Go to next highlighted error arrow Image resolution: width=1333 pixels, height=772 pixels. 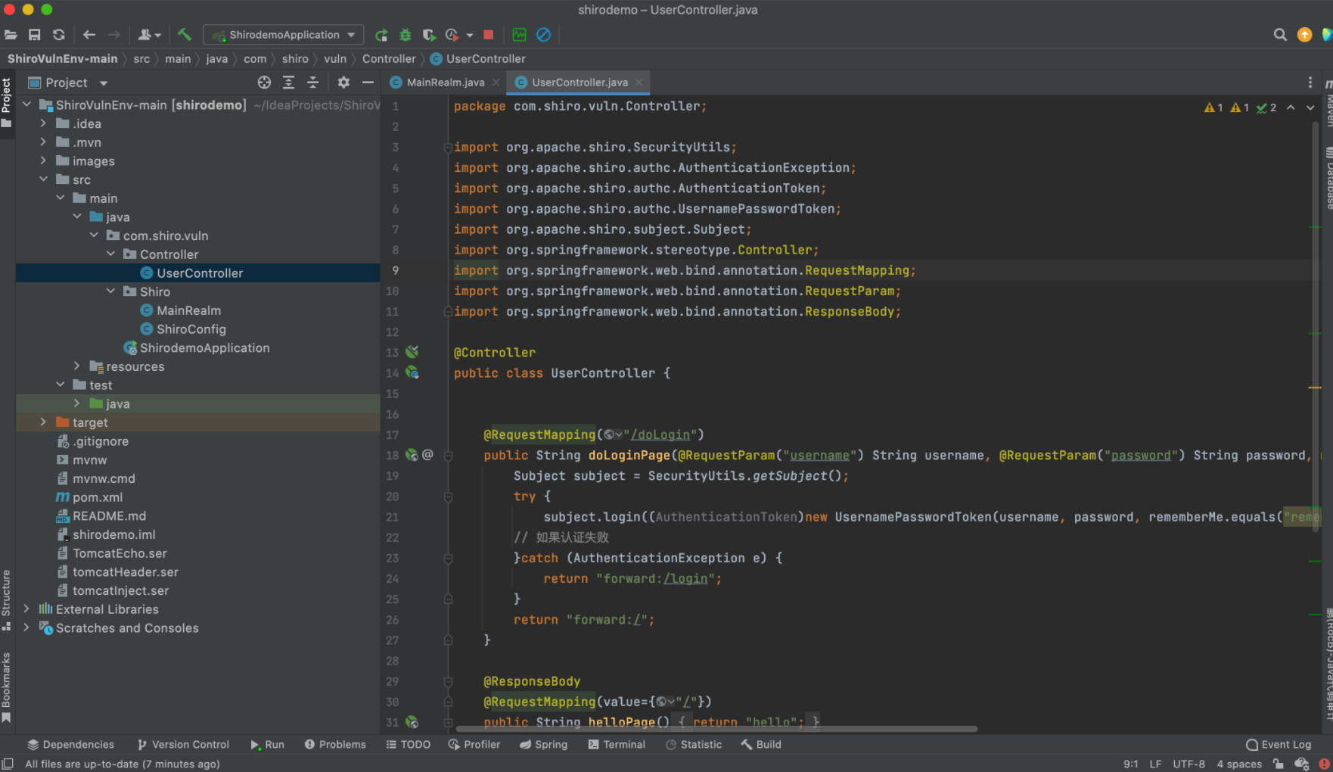pos(1310,107)
